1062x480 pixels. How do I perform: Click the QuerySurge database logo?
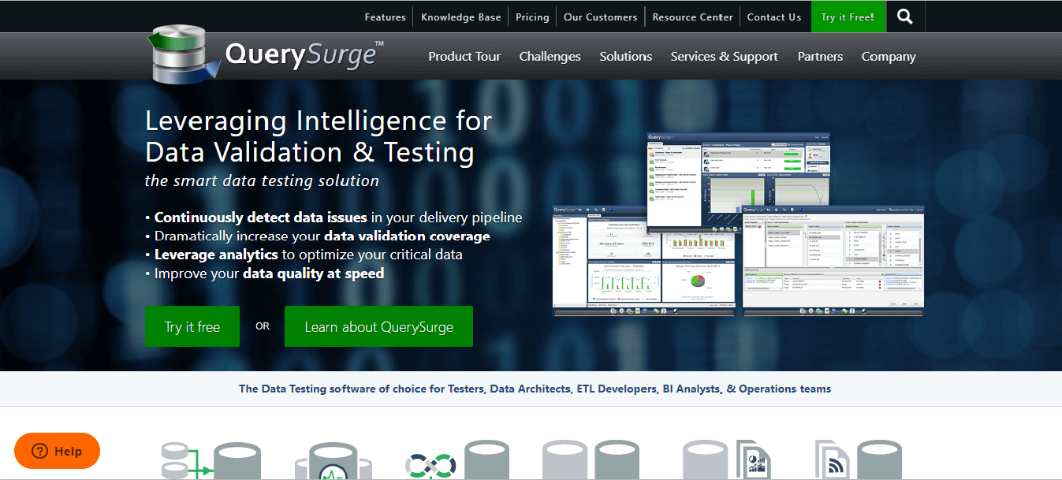(186, 54)
